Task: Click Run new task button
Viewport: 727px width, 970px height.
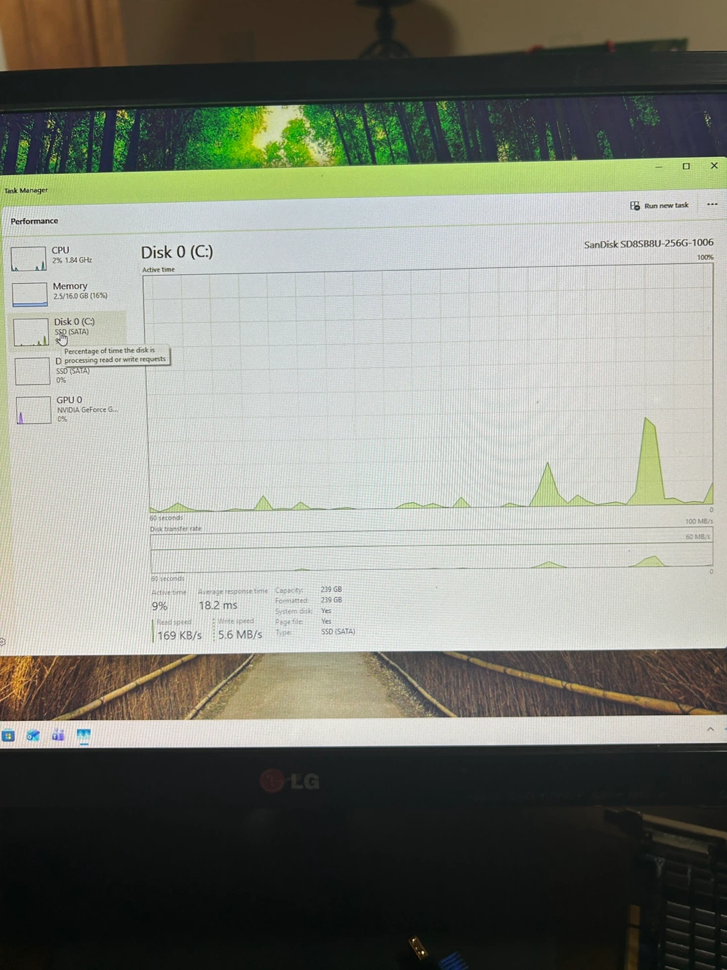Action: [659, 205]
